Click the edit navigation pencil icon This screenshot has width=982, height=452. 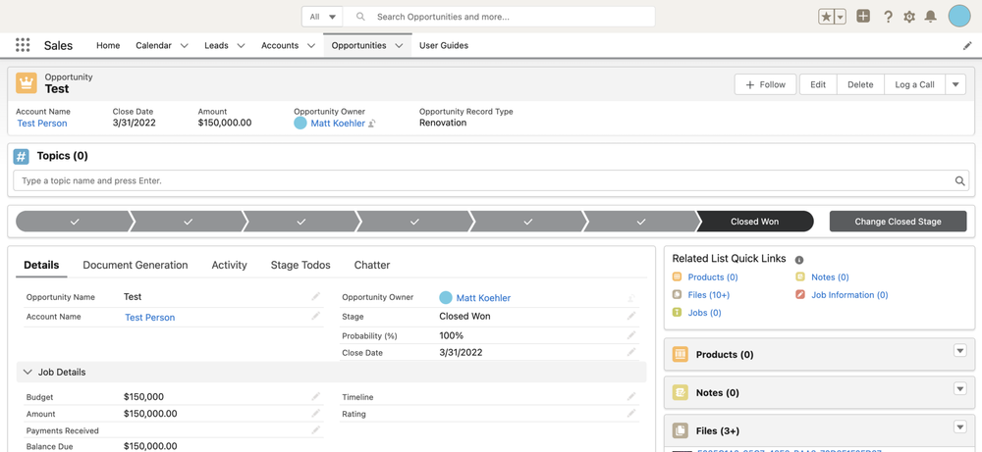967,46
